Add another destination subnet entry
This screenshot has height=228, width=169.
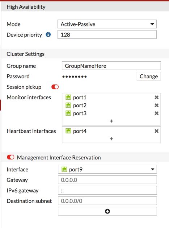pos(107,211)
